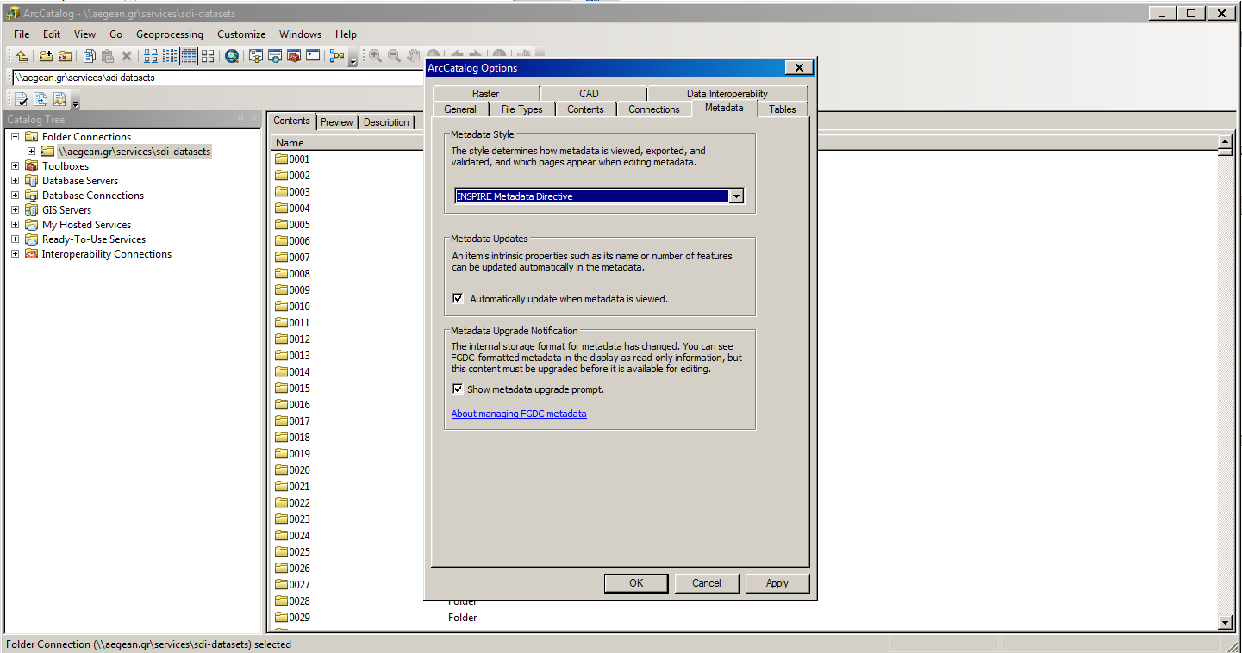Select folder 0029 in contents list

(299, 618)
